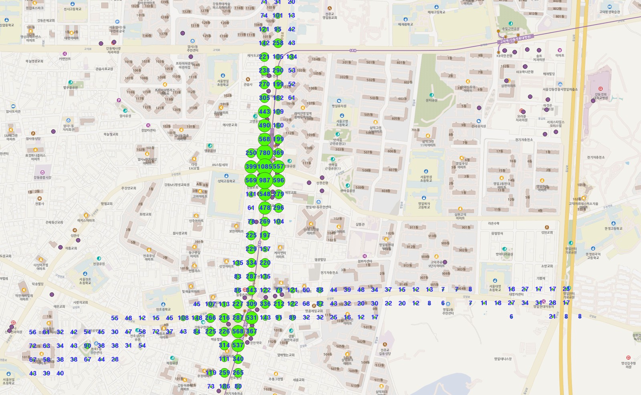Viewport: 641px width, 395px height.
Task: Click the 별우물공원 park icon
Action: point(71,82)
